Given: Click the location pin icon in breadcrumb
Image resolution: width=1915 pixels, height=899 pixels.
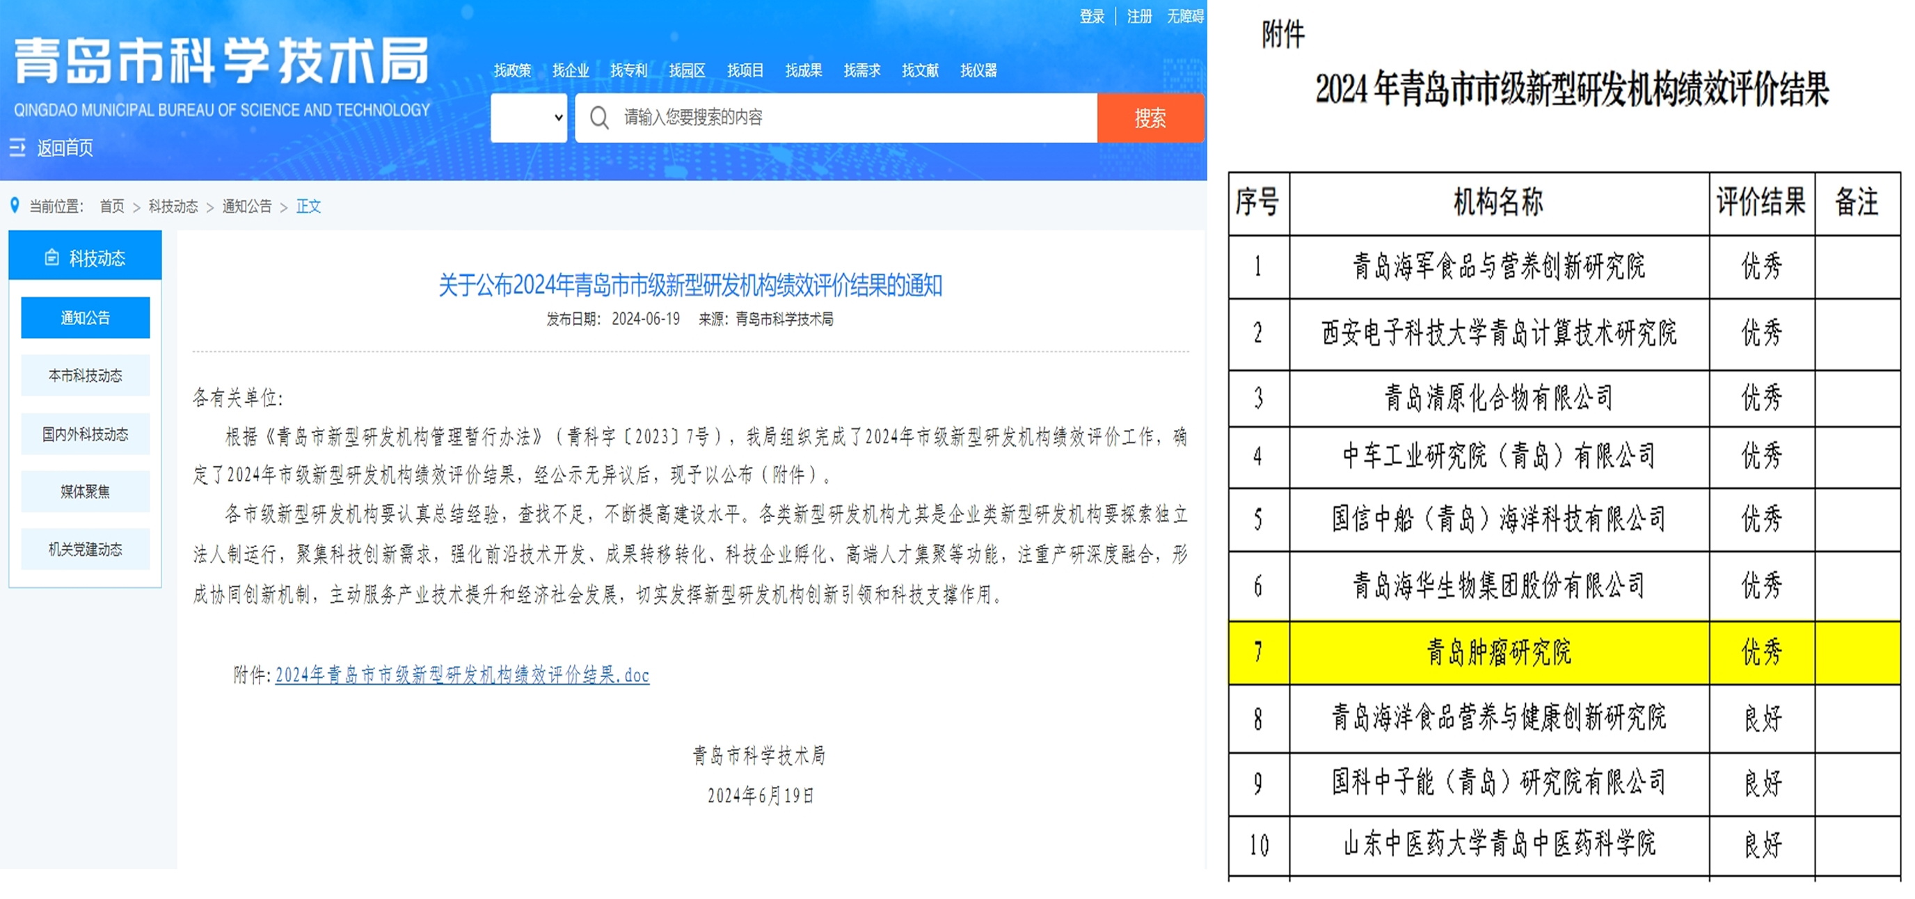Looking at the screenshot, I should point(14,205).
